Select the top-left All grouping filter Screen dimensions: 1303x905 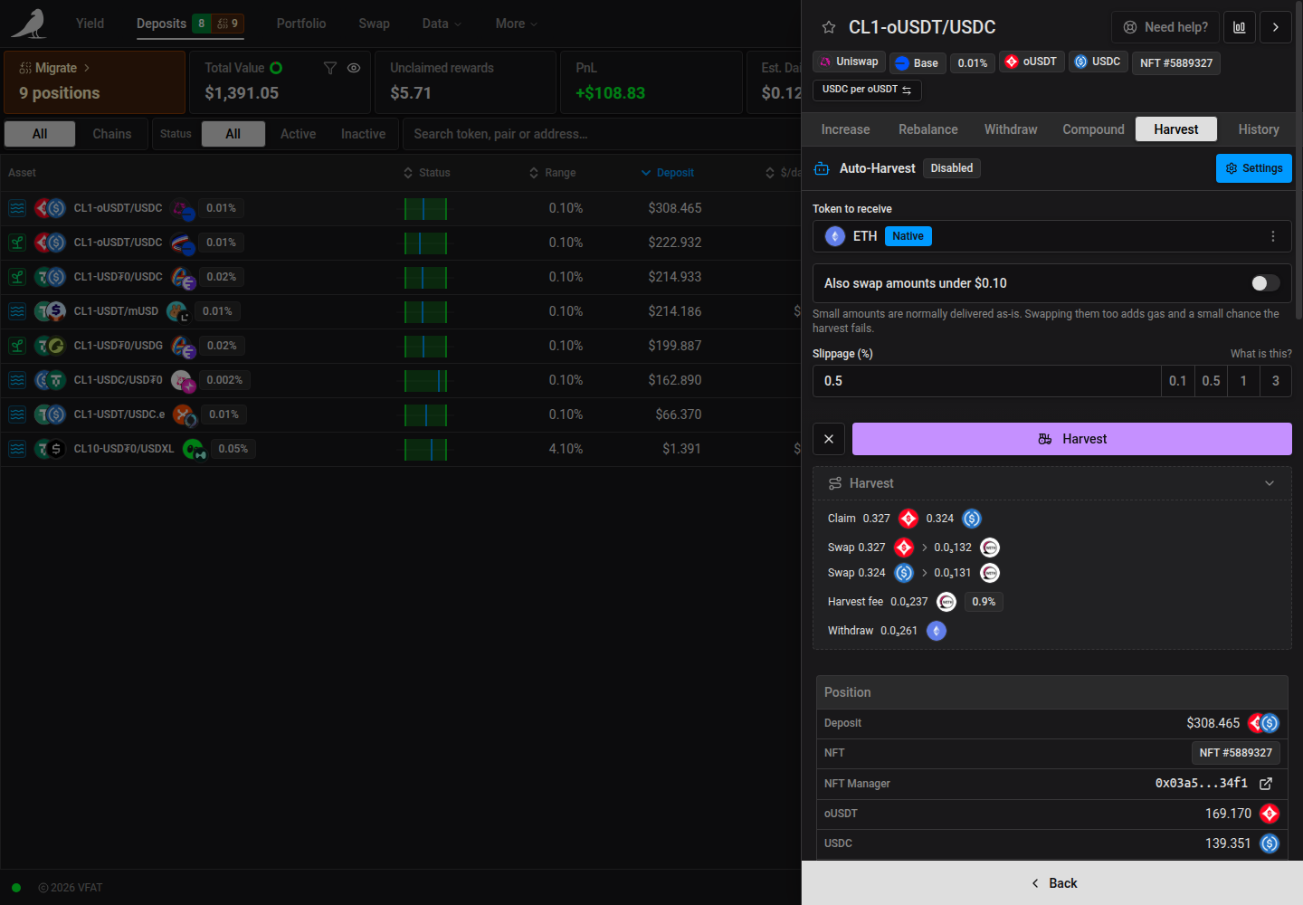[40, 134]
